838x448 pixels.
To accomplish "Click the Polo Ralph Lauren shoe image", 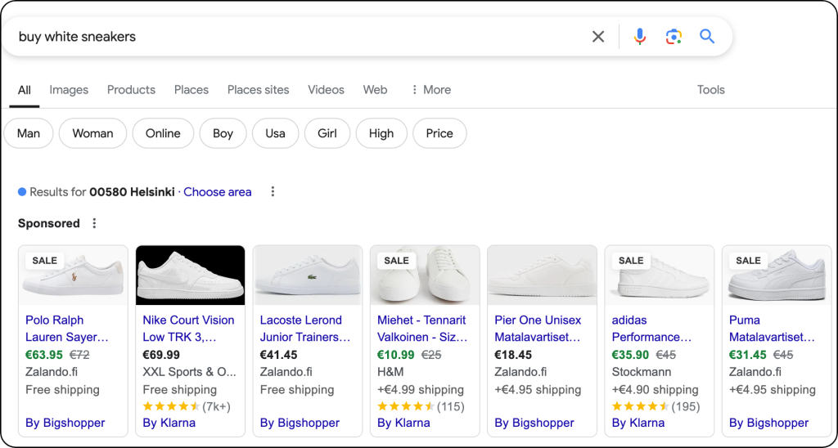I will pyautogui.click(x=73, y=276).
